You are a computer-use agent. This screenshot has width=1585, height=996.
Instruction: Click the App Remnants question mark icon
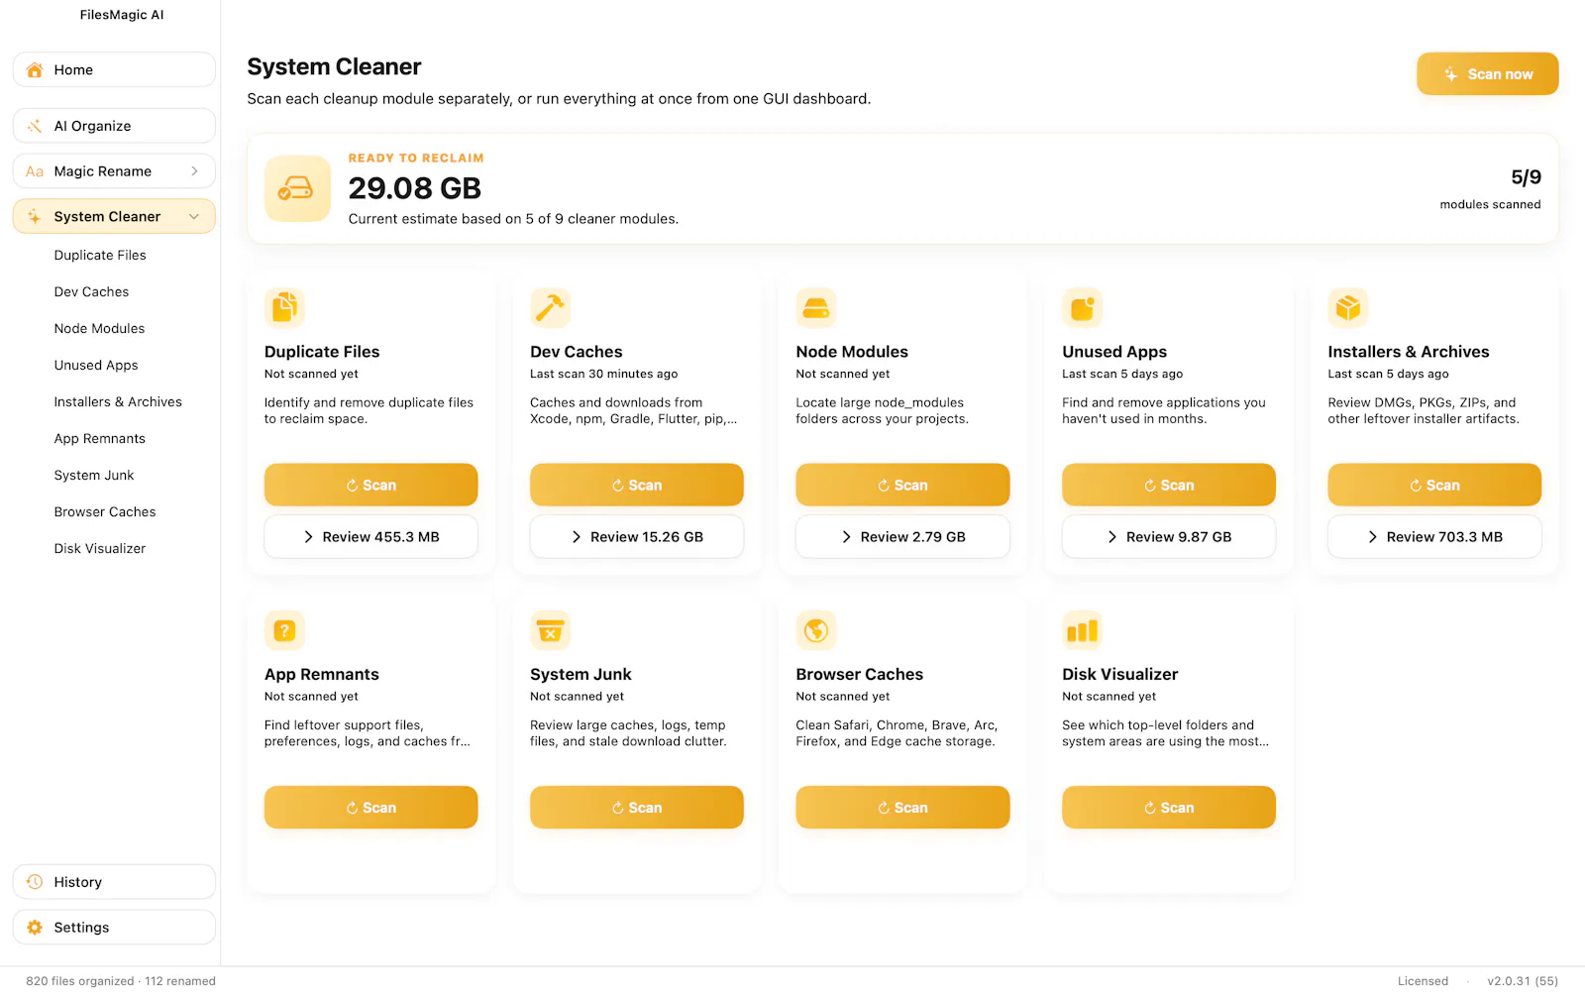click(284, 630)
